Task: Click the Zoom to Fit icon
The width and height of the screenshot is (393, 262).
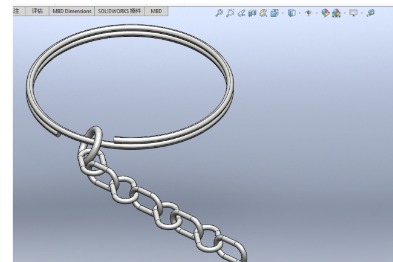Action: (219, 13)
